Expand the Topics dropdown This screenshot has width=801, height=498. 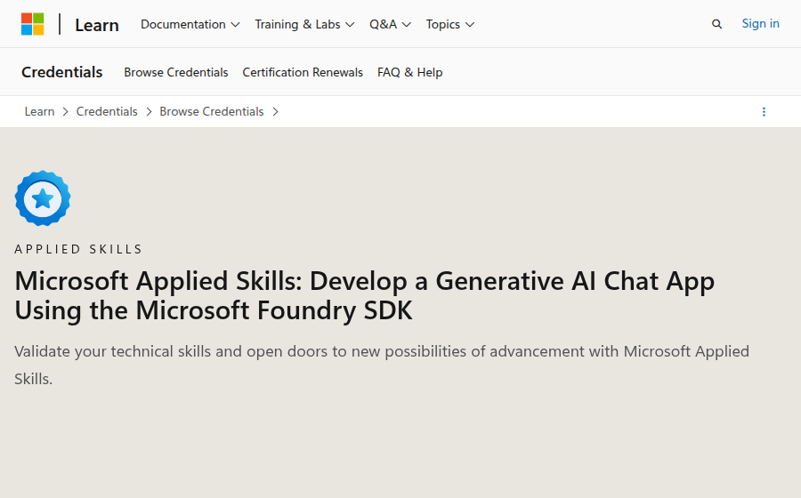tap(450, 24)
